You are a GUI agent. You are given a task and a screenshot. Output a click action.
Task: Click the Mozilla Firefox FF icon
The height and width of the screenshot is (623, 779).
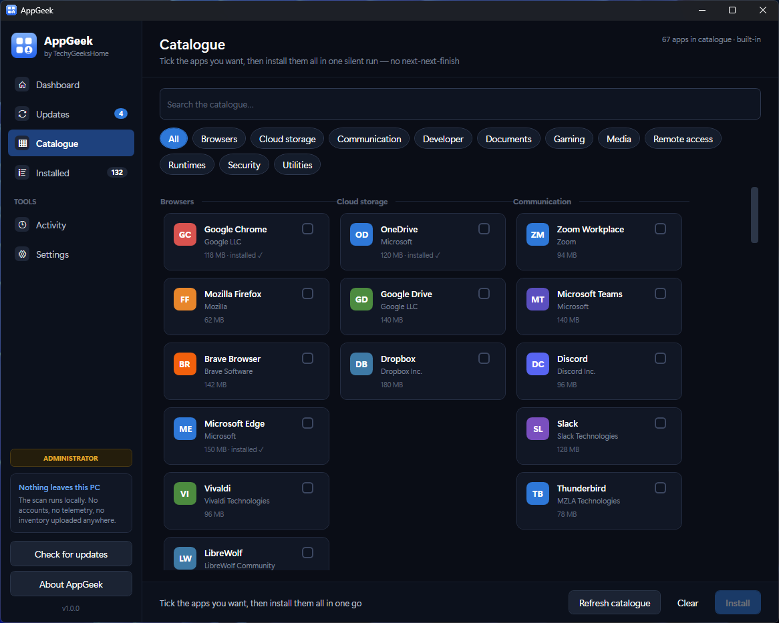pos(185,299)
